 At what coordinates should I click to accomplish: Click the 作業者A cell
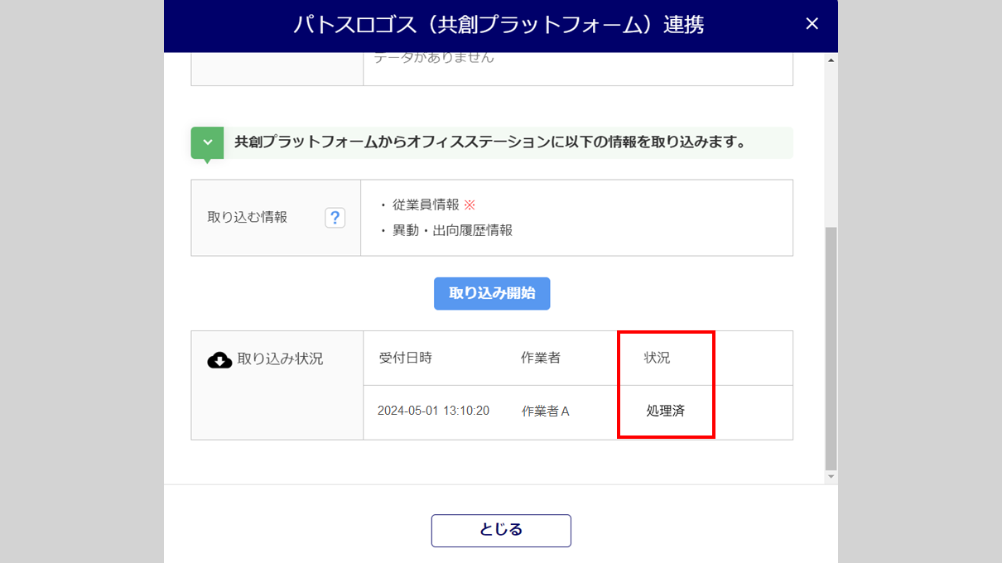click(545, 411)
